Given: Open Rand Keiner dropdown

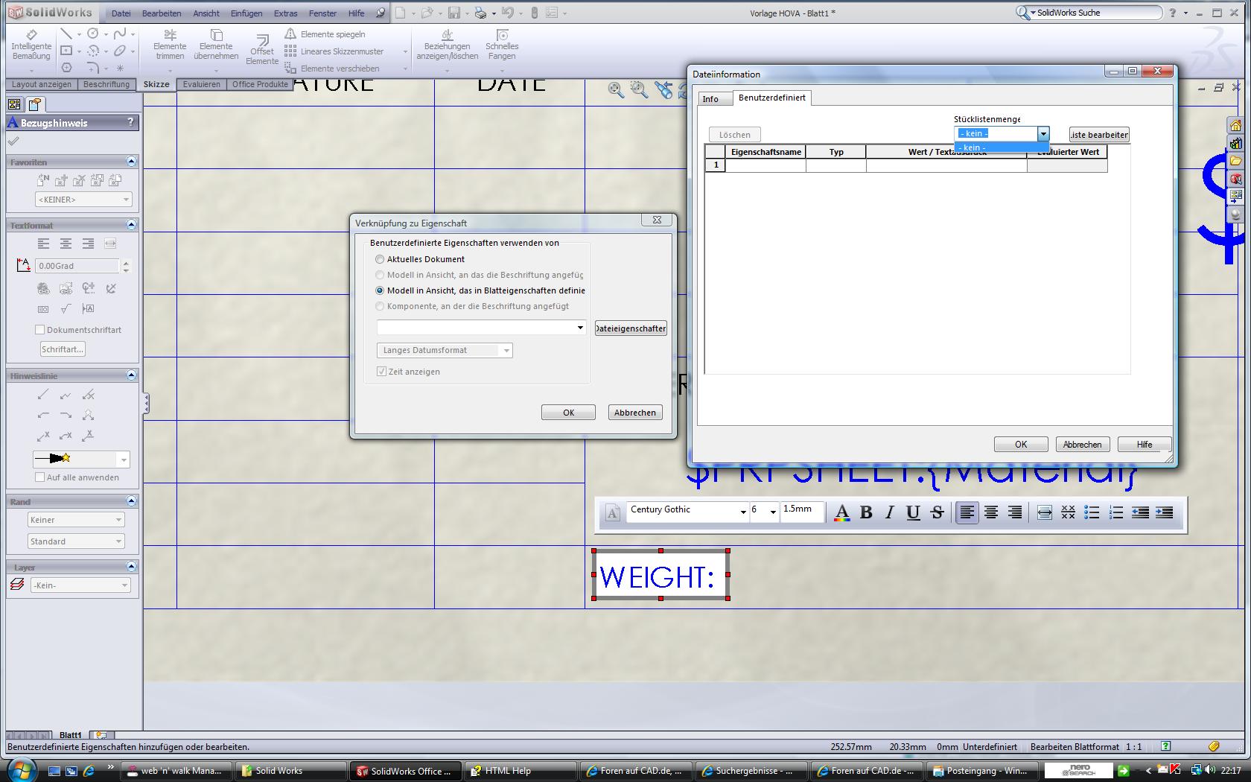Looking at the screenshot, I should [76, 520].
